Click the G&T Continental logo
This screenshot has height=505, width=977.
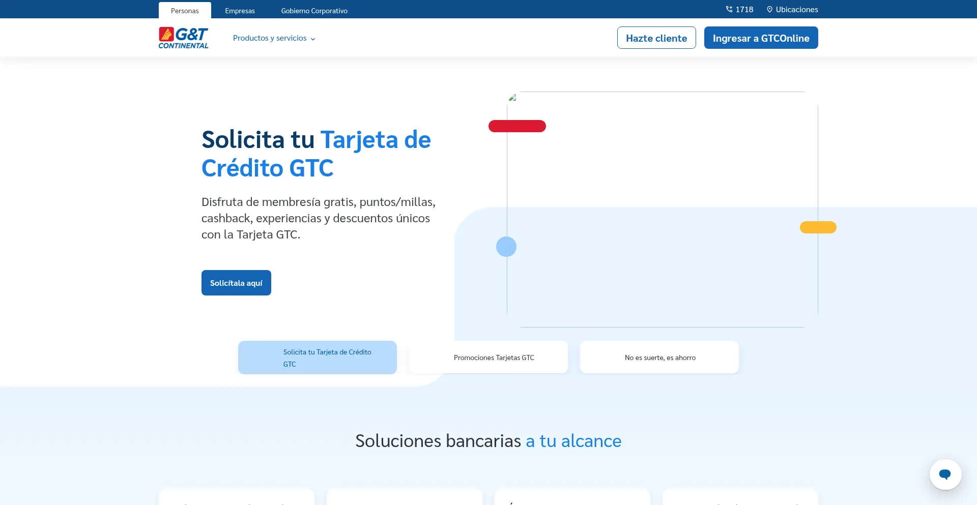pyautogui.click(x=183, y=37)
